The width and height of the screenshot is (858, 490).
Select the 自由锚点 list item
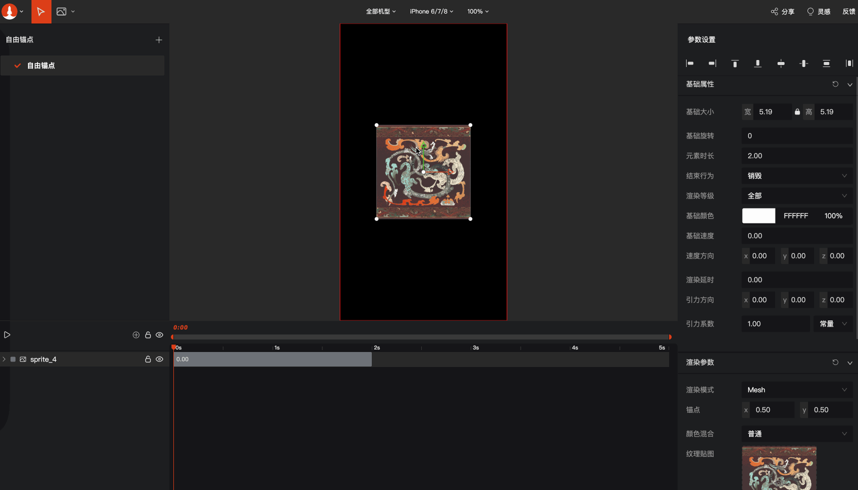pyautogui.click(x=82, y=65)
